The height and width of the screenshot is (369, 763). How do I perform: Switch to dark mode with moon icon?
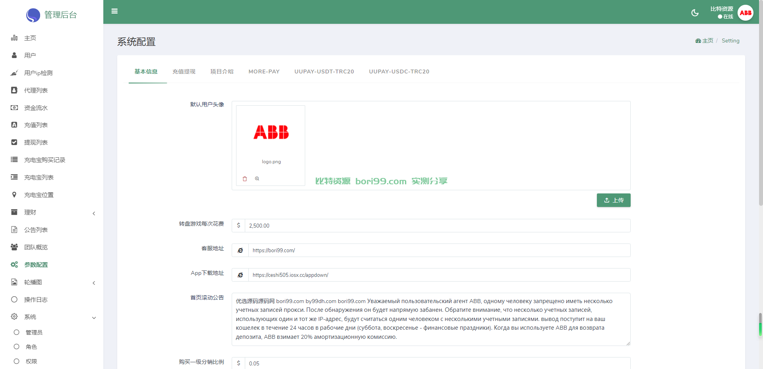(x=695, y=13)
